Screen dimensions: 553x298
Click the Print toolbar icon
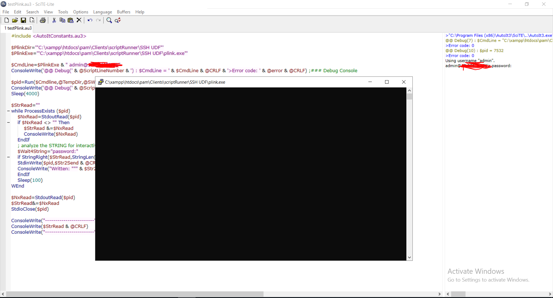tap(43, 20)
